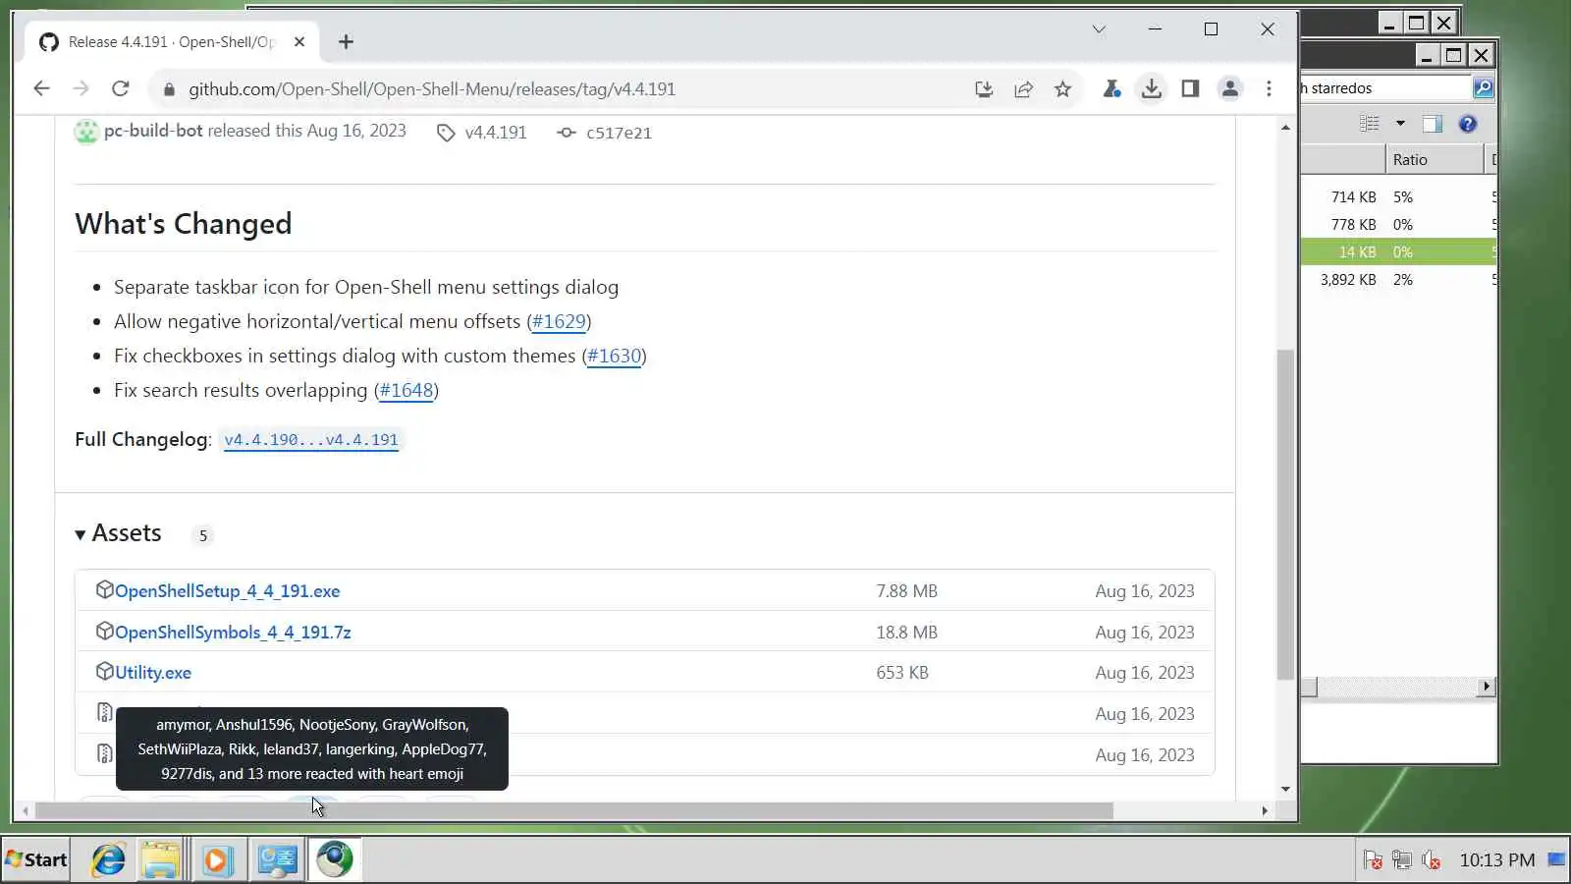
Task: Open the media player taskbar icon
Action: [216, 860]
